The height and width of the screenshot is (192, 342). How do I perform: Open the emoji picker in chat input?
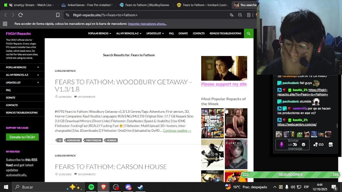pyautogui.click(x=304, y=145)
